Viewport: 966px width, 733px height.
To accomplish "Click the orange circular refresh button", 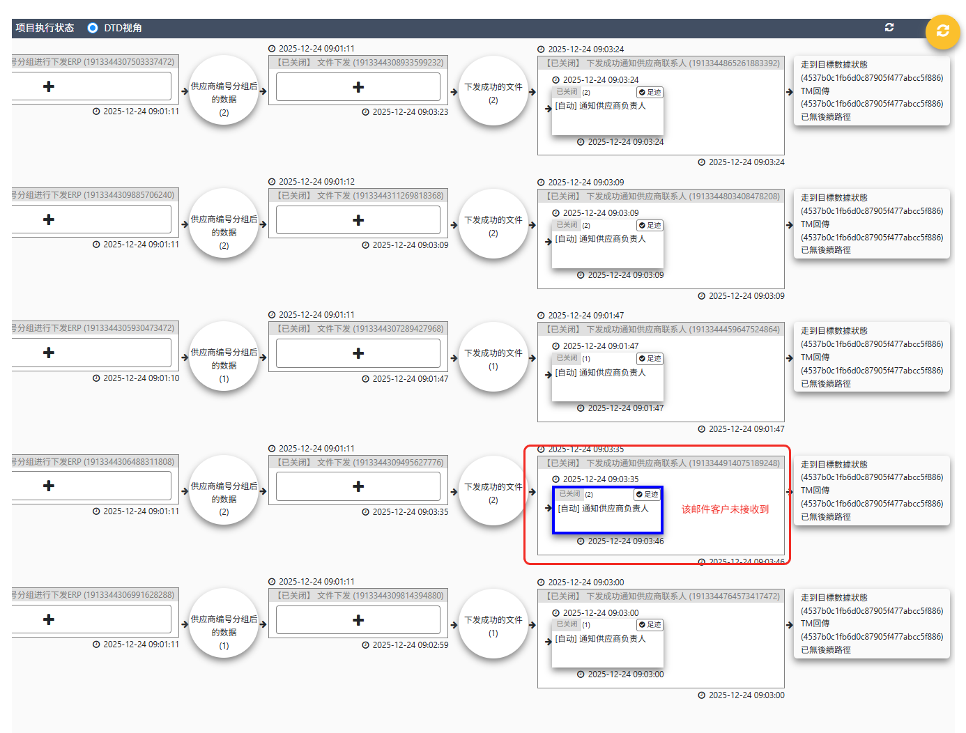I will point(942,31).
